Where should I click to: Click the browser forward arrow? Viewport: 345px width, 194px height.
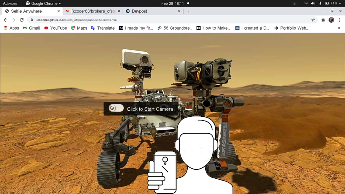14,20
